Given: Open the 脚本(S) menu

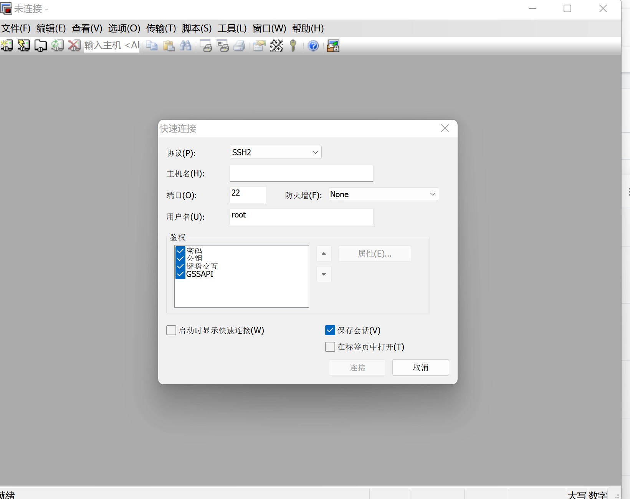Looking at the screenshot, I should tap(197, 28).
